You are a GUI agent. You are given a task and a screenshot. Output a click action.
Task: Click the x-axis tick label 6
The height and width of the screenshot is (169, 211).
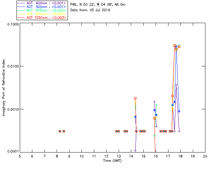point(32,156)
